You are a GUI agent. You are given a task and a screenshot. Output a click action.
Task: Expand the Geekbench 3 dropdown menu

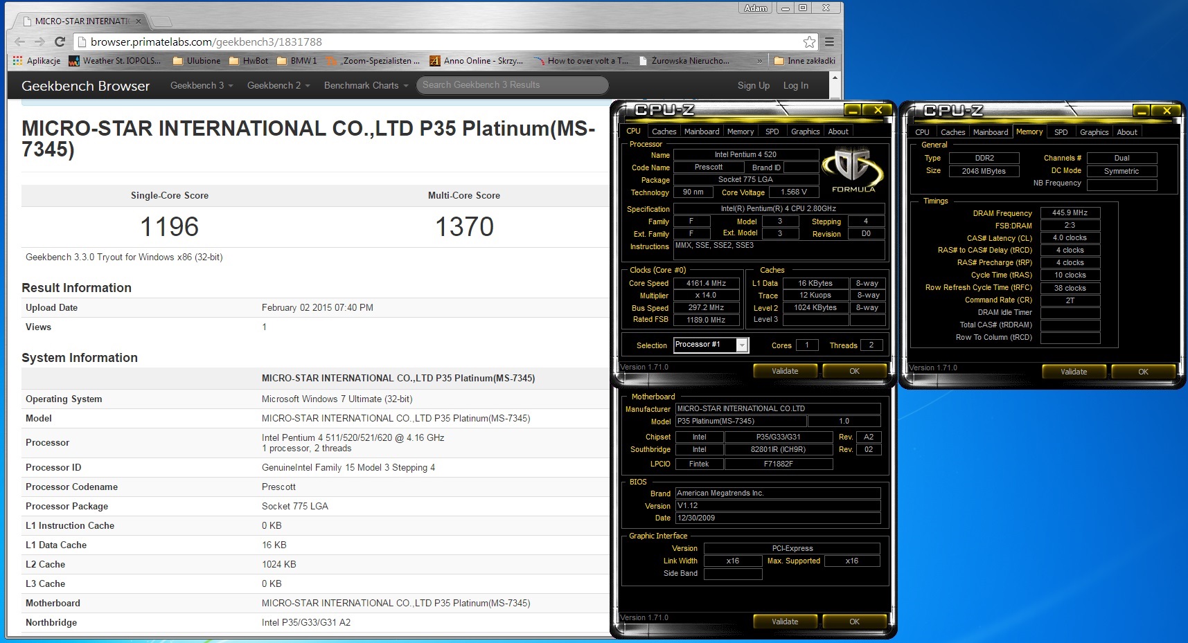click(x=202, y=85)
